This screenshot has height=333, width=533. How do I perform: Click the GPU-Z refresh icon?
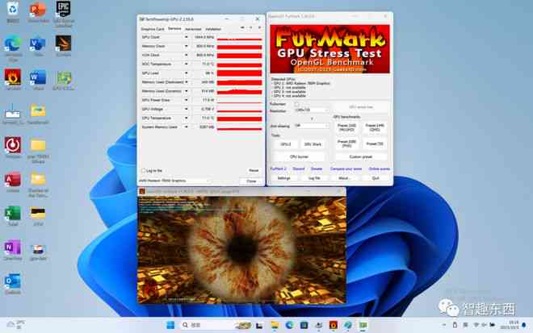(251, 28)
